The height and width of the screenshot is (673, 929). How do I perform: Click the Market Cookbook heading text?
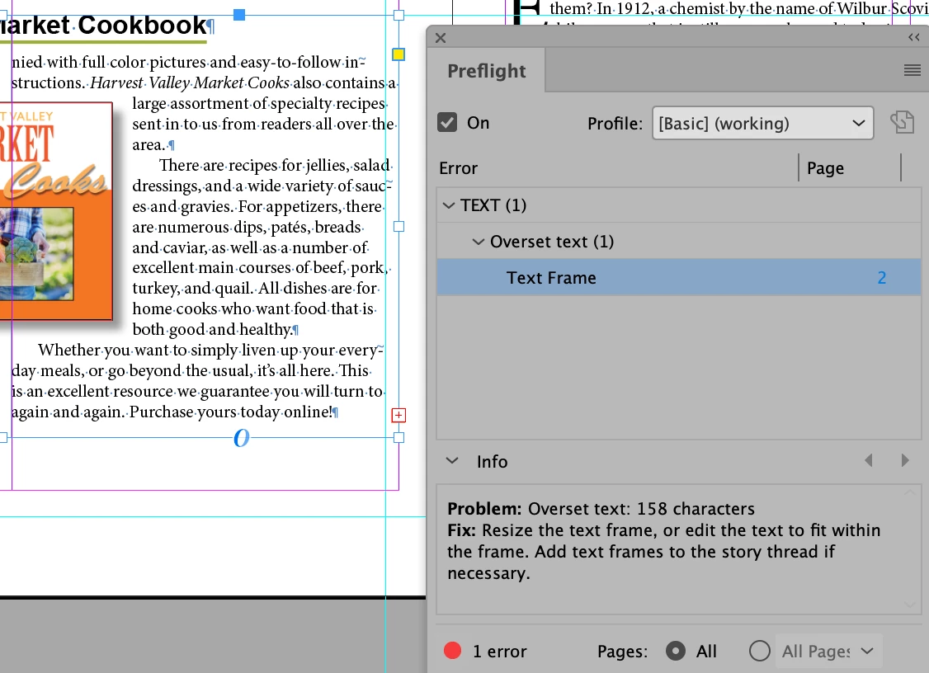click(x=104, y=25)
